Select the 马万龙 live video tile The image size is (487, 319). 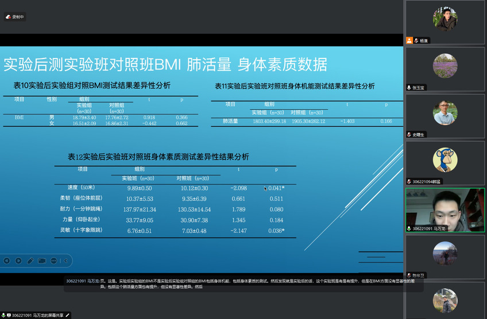(445, 208)
